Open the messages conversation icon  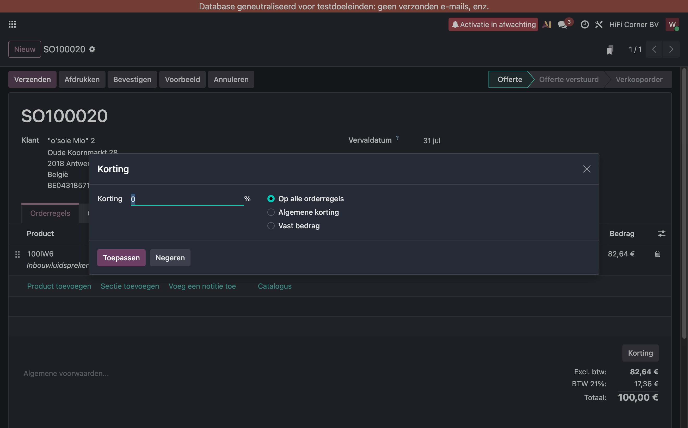(562, 25)
